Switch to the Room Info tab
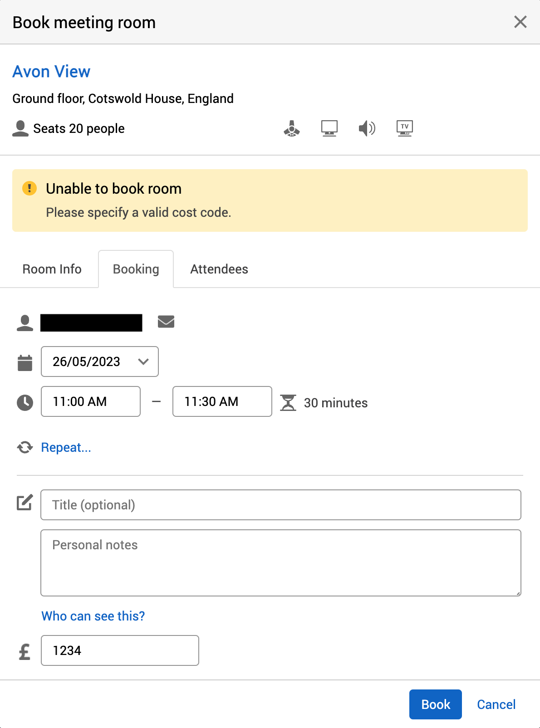Screen dimensions: 540x728 (x=52, y=269)
